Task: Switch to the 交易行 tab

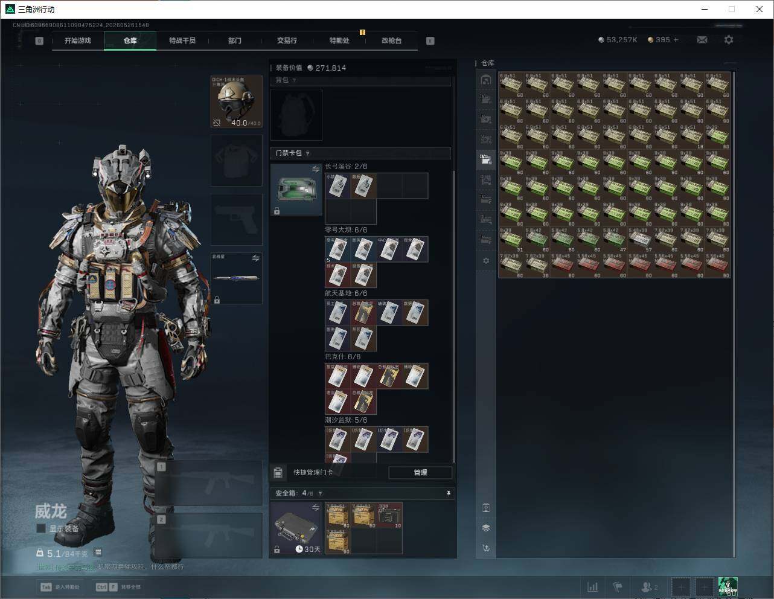Action: (287, 40)
